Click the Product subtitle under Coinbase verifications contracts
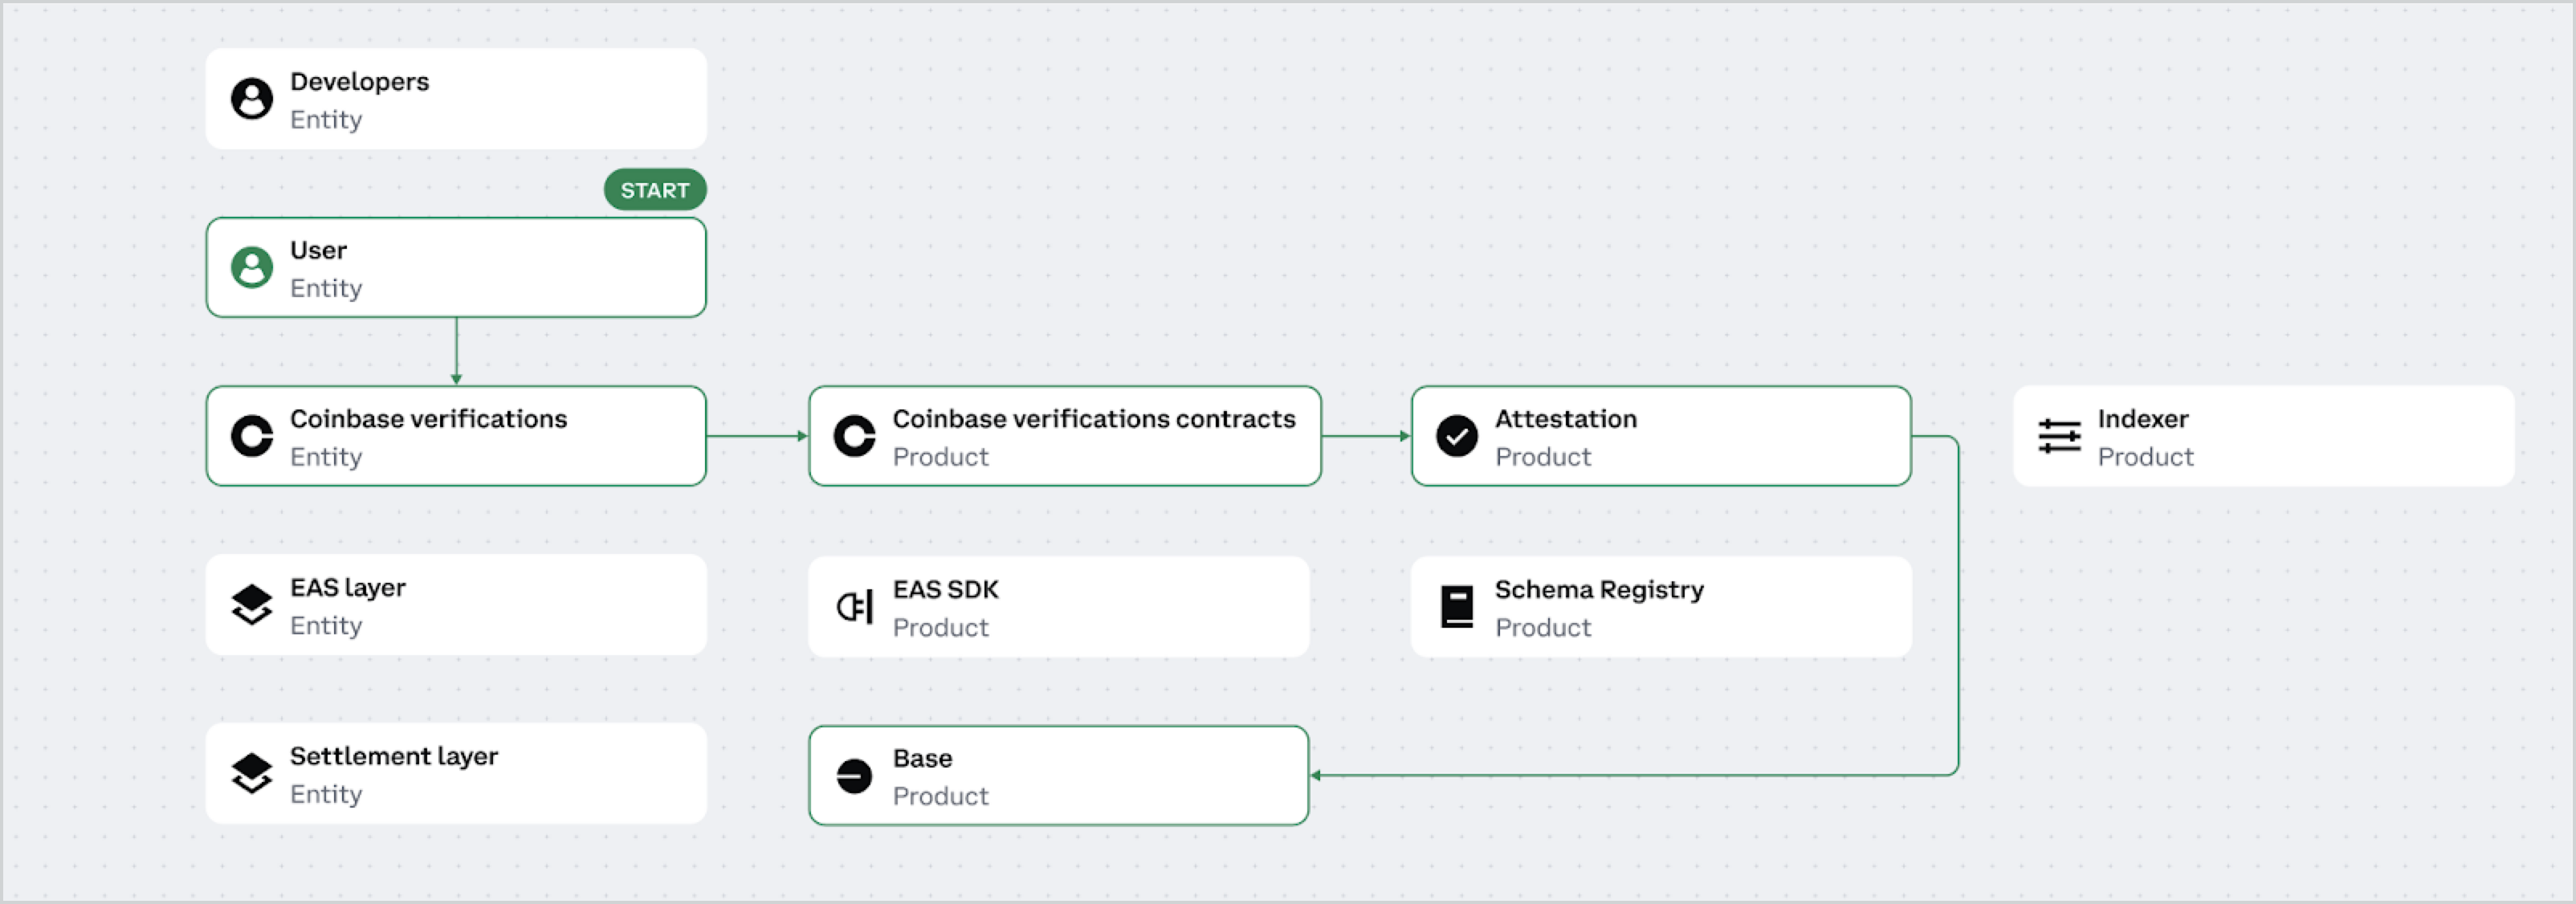The image size is (2576, 904). pos(941,457)
